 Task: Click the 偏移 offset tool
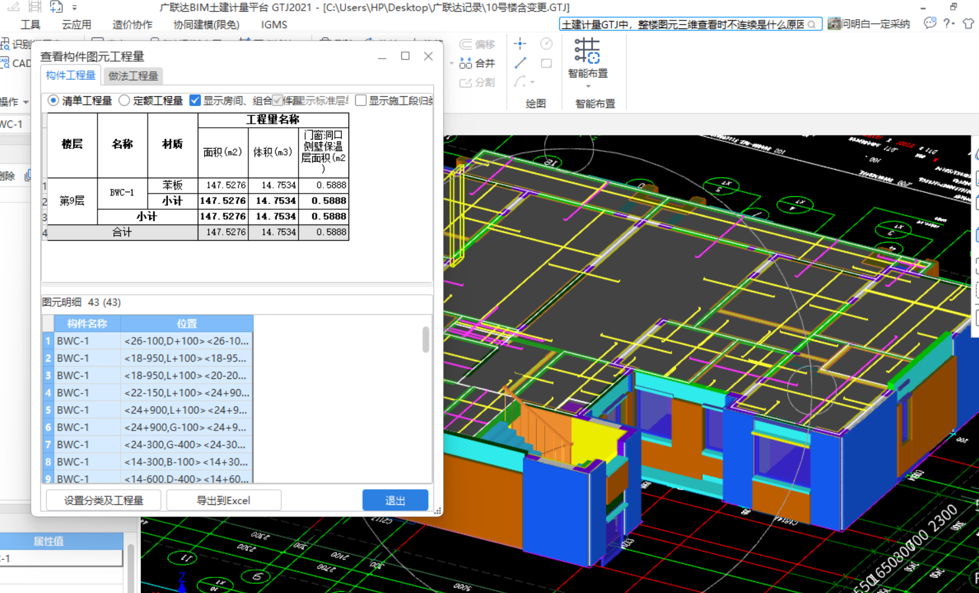pos(478,44)
